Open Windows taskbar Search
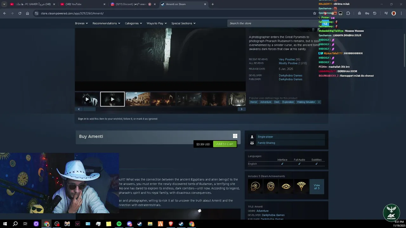This screenshot has width=406, height=228. [15, 224]
